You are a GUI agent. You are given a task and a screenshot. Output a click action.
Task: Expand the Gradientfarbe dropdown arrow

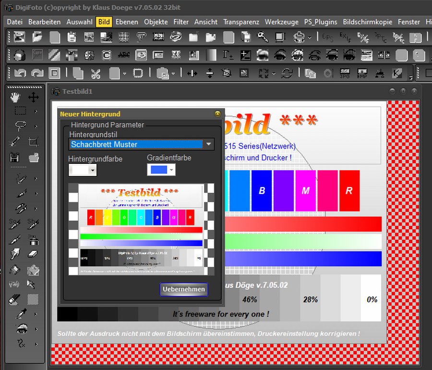point(171,170)
